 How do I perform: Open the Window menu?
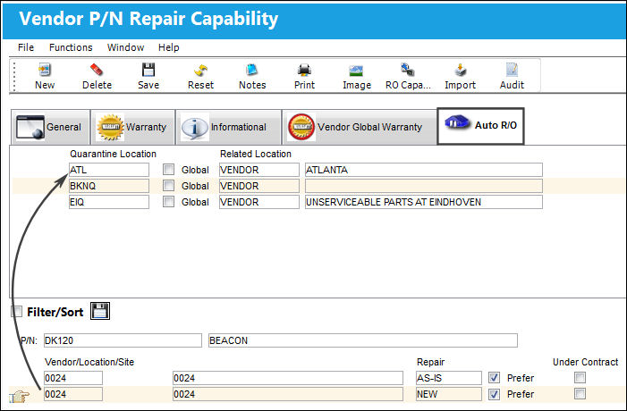(x=125, y=47)
